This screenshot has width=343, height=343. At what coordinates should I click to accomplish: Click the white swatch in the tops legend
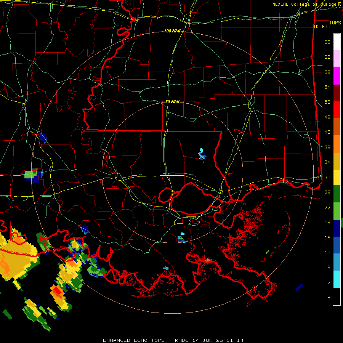(x=337, y=42)
